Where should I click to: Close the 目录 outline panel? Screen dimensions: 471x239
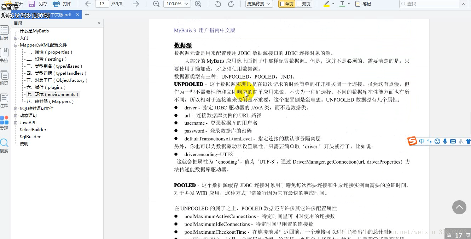point(99,23)
